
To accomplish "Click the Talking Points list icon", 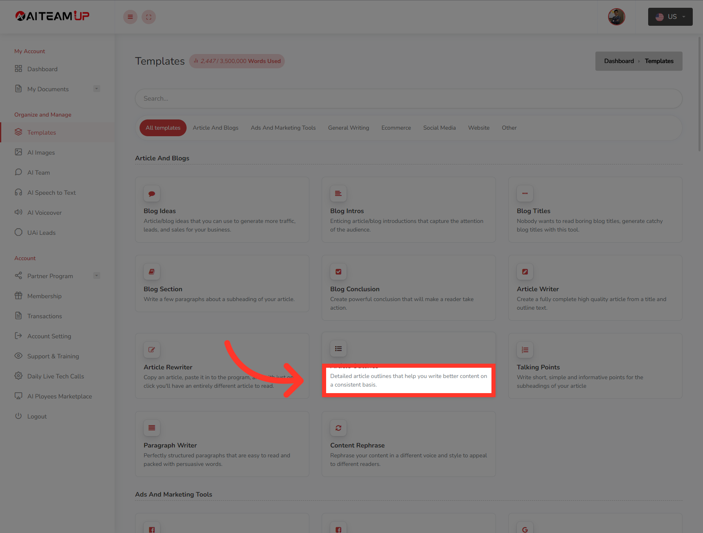I will click(x=525, y=350).
